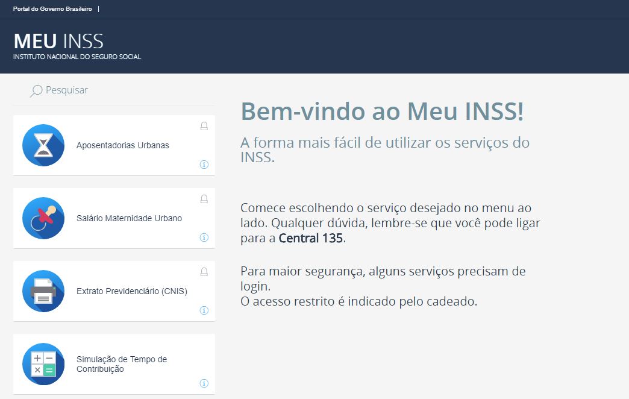Focus the Pesquisar search field
Screen dimensions: 629x399
[x=114, y=90]
